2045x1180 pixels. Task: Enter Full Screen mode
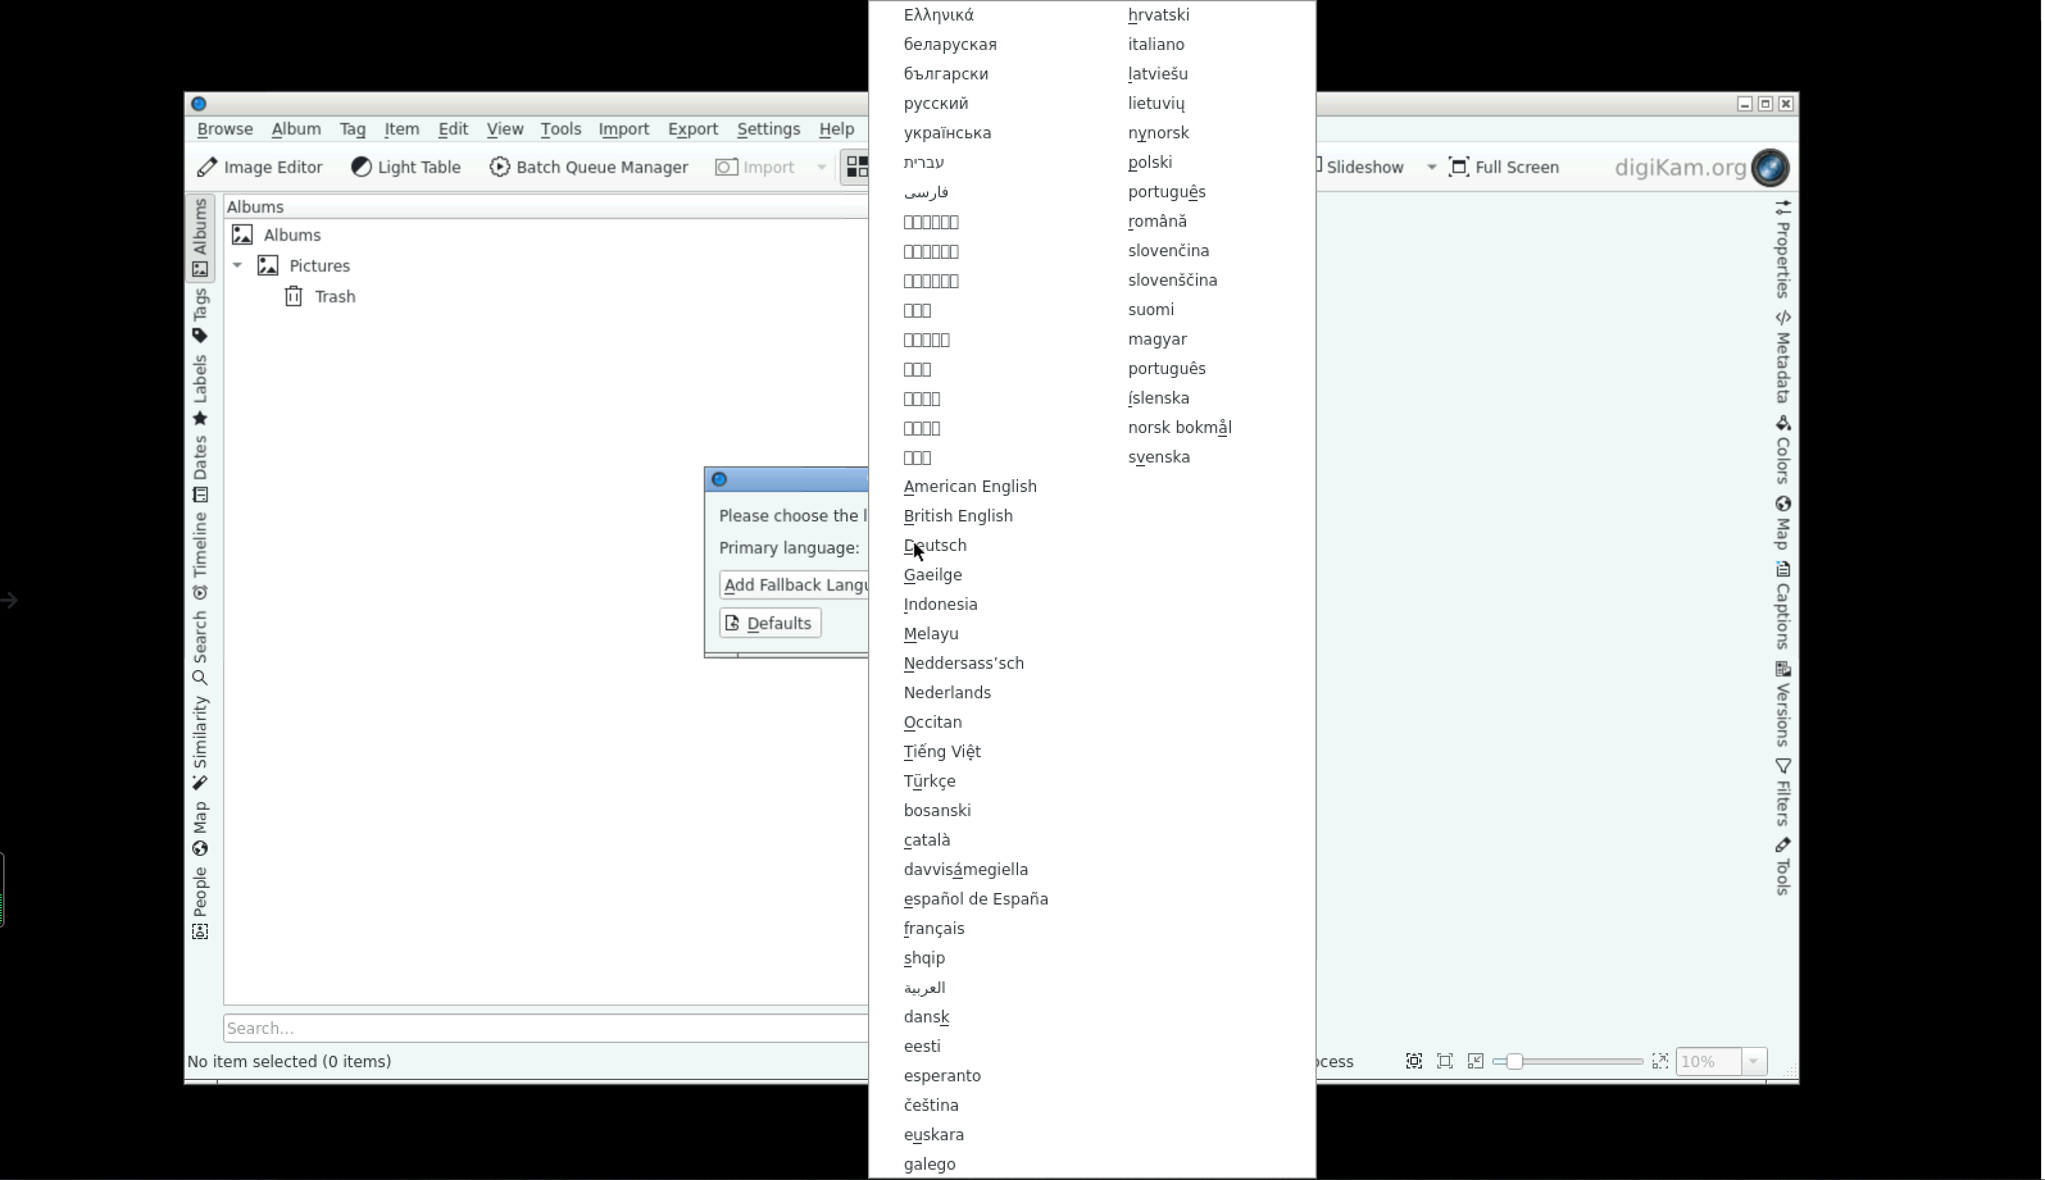click(1504, 167)
